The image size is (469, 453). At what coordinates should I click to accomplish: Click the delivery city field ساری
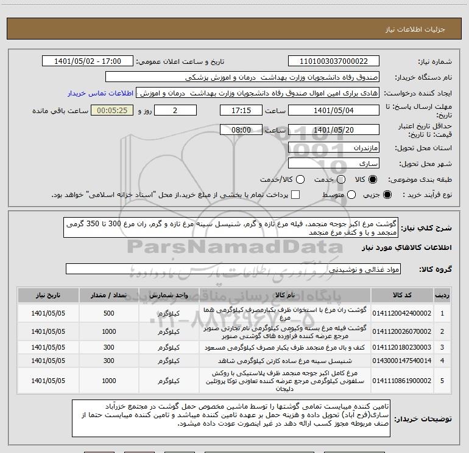(x=334, y=164)
